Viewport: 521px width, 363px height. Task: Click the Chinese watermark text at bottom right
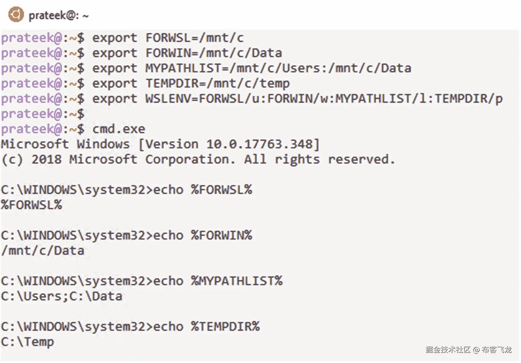tap(468, 350)
